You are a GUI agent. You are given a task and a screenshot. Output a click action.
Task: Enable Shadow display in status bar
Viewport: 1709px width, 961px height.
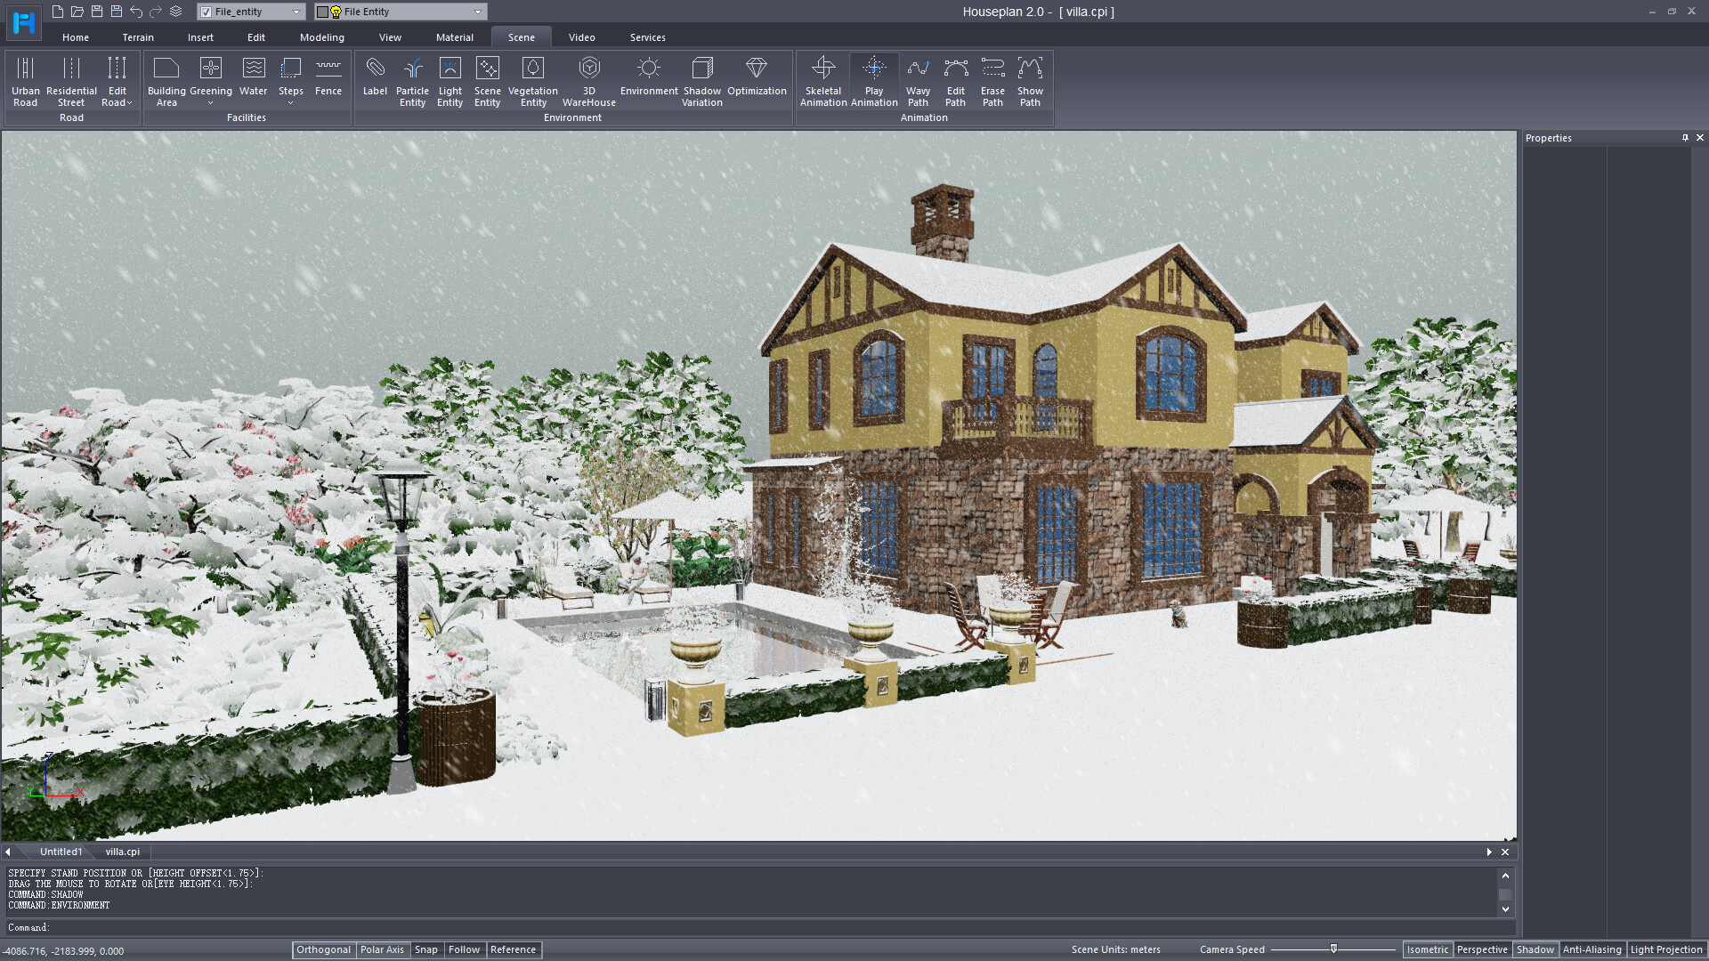click(1535, 949)
